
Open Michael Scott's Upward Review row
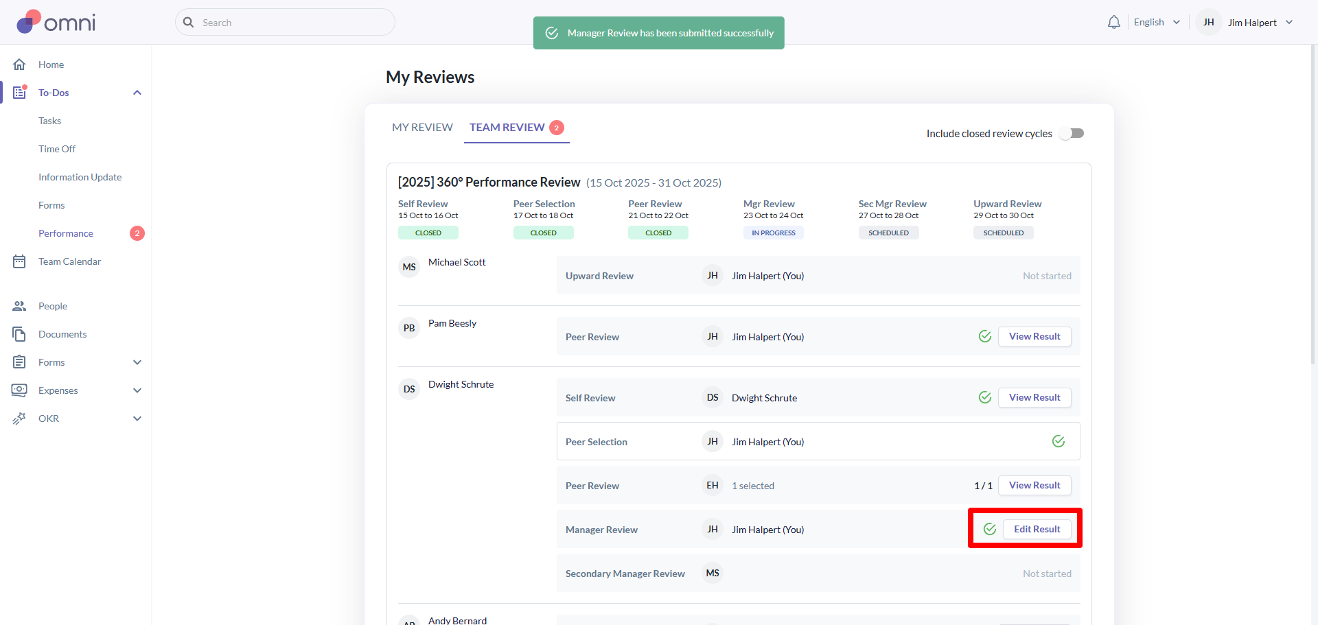[818, 275]
